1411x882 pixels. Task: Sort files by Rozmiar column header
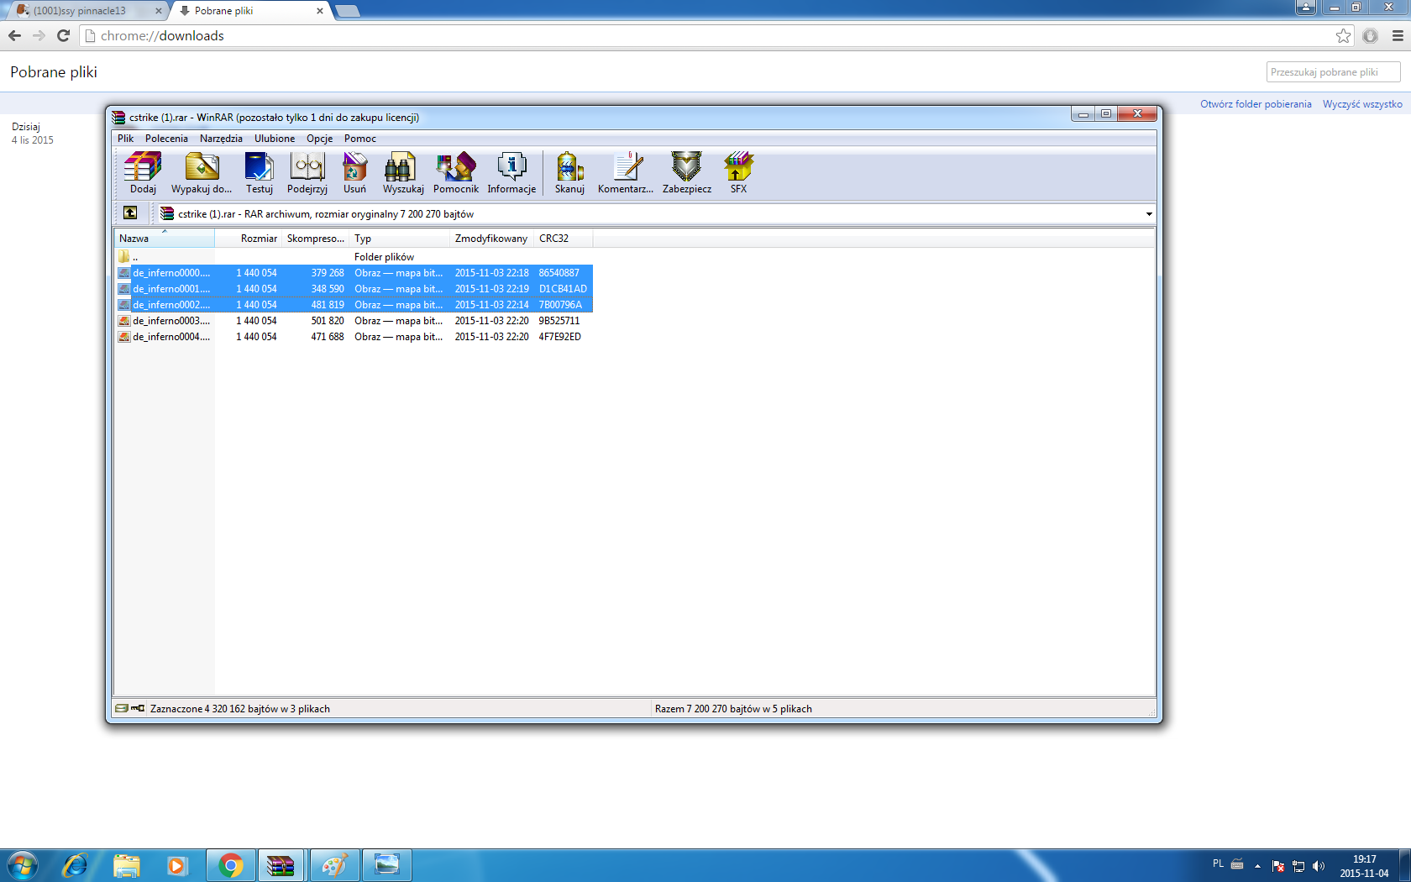coord(258,239)
